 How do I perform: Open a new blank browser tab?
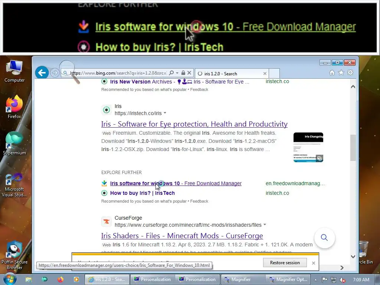click(x=274, y=73)
